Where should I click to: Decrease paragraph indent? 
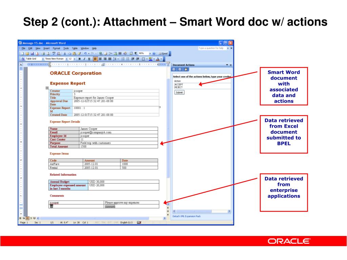[x=133, y=59]
